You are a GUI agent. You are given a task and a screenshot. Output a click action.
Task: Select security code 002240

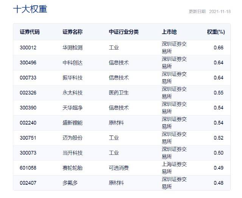coord(28,123)
